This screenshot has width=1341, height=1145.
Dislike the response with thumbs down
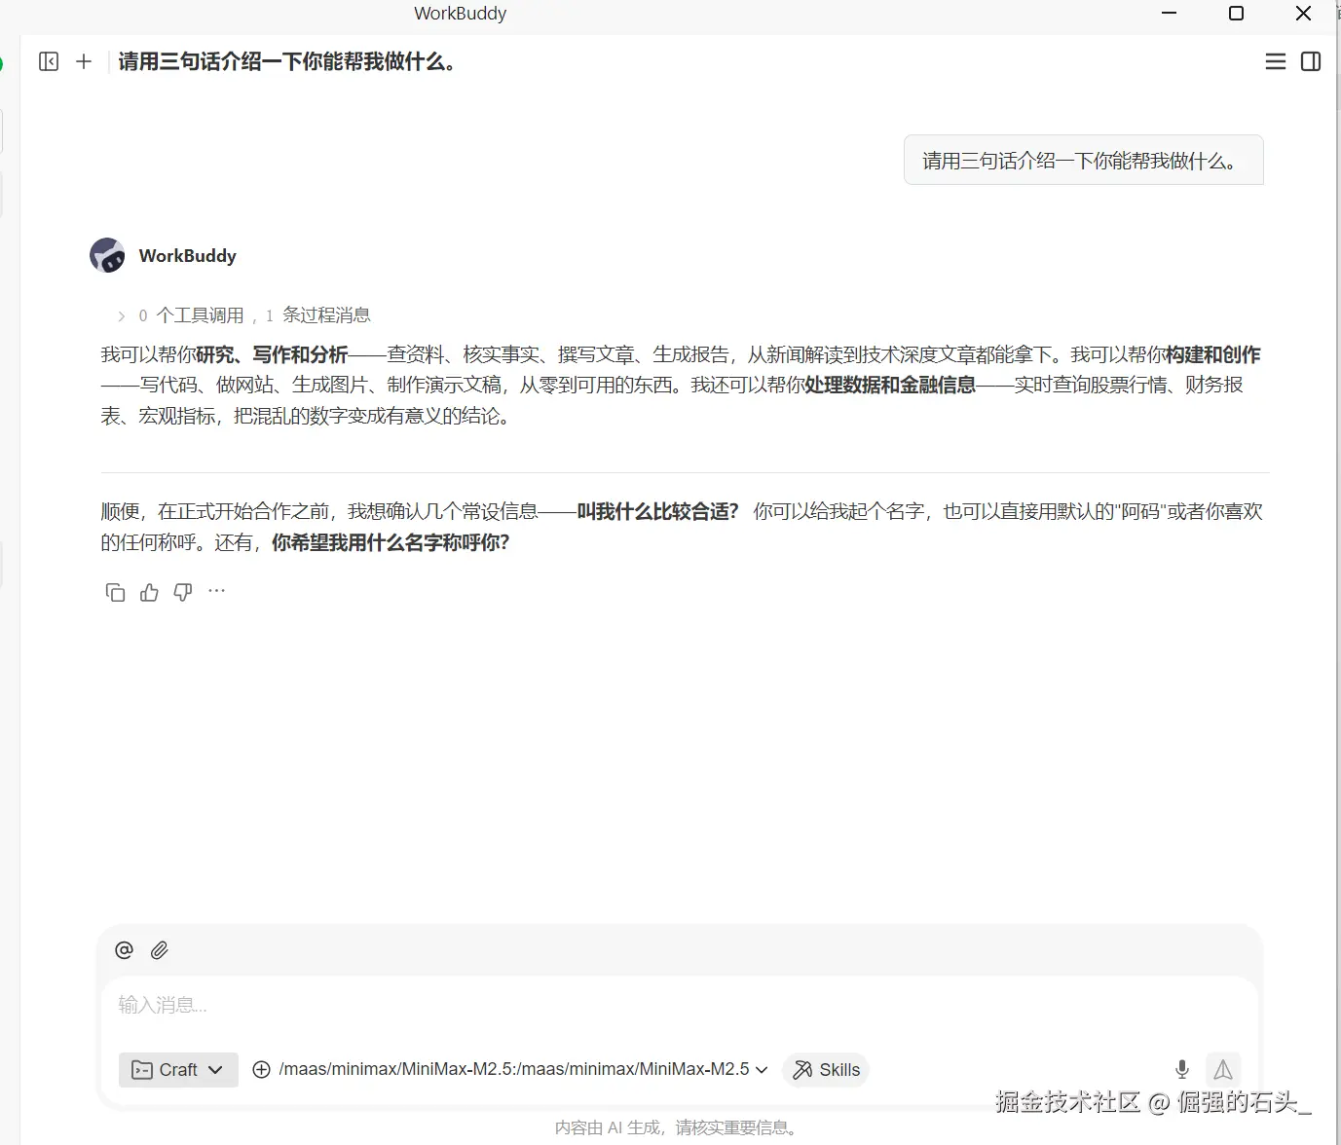[x=183, y=592]
